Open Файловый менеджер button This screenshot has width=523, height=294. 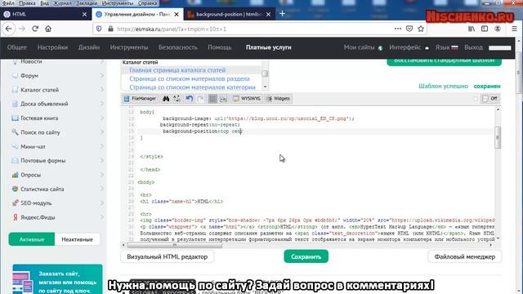[x=465, y=256]
